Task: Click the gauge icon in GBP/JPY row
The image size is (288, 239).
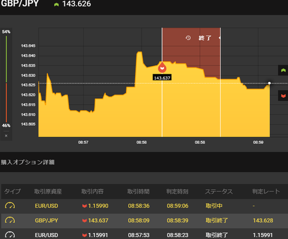Action: coord(10,220)
